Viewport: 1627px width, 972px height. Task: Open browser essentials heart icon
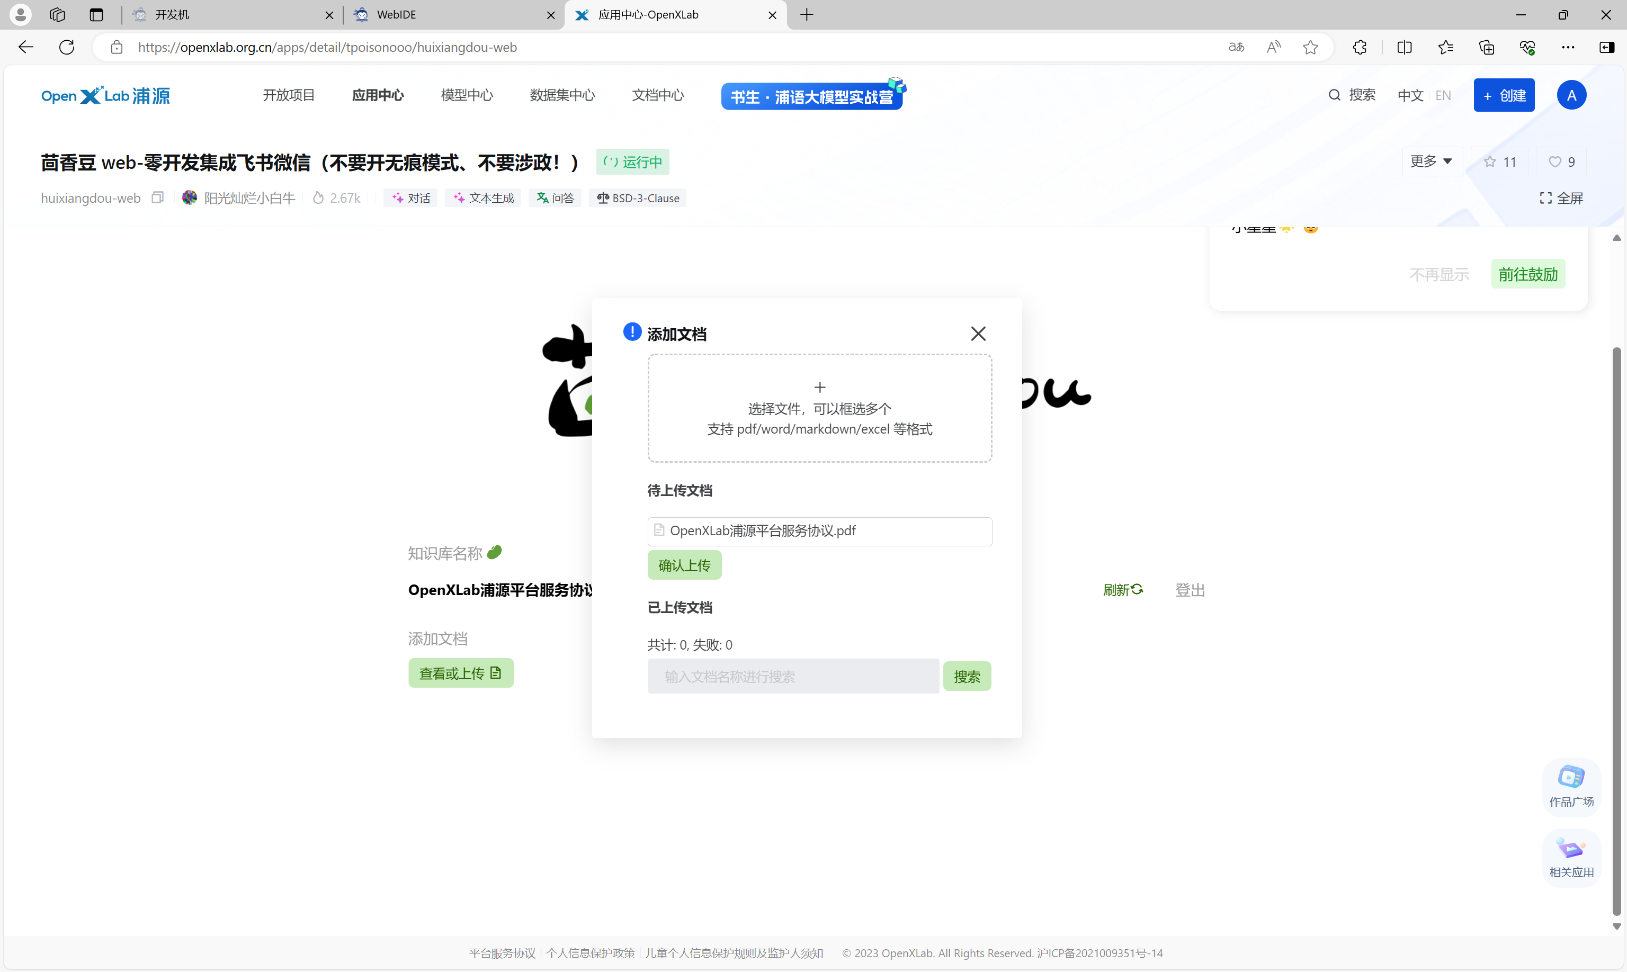pos(1527,47)
